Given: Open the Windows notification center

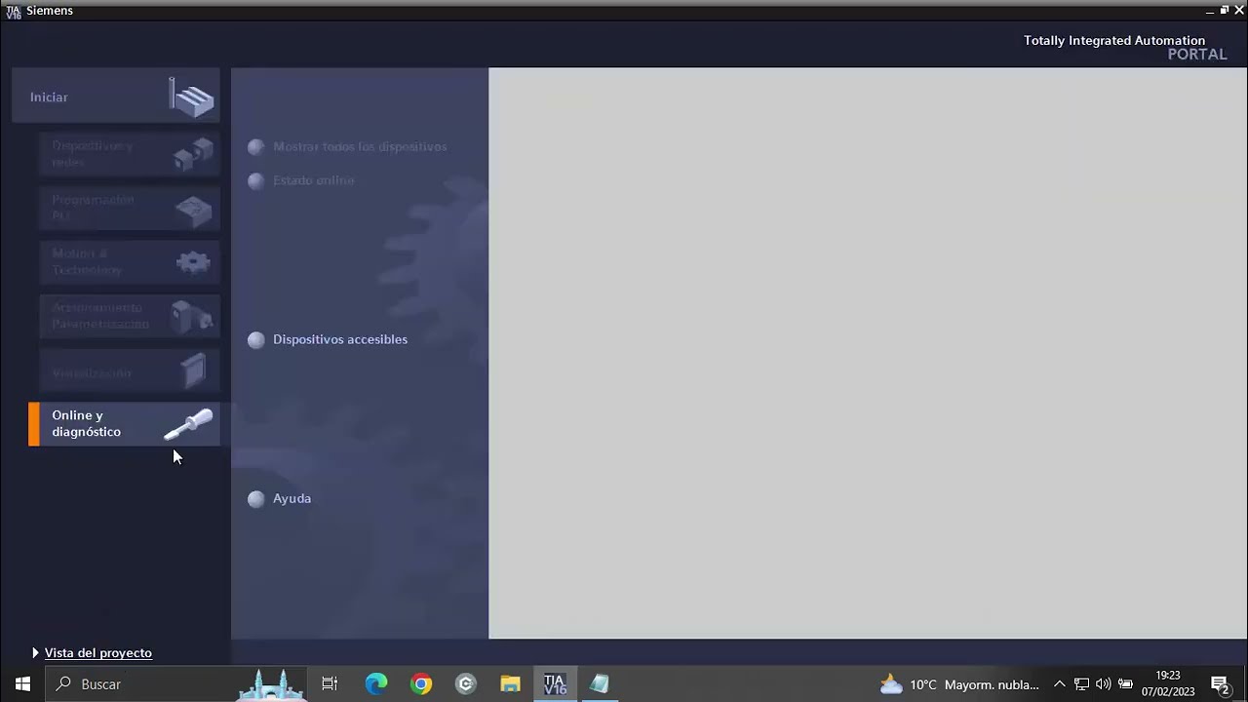Looking at the screenshot, I should point(1220,684).
